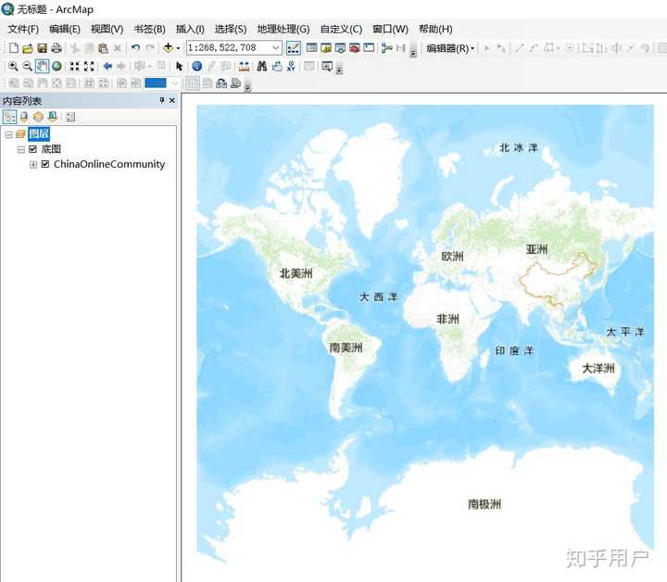Save the map document
667x582 pixels.
tap(42, 48)
